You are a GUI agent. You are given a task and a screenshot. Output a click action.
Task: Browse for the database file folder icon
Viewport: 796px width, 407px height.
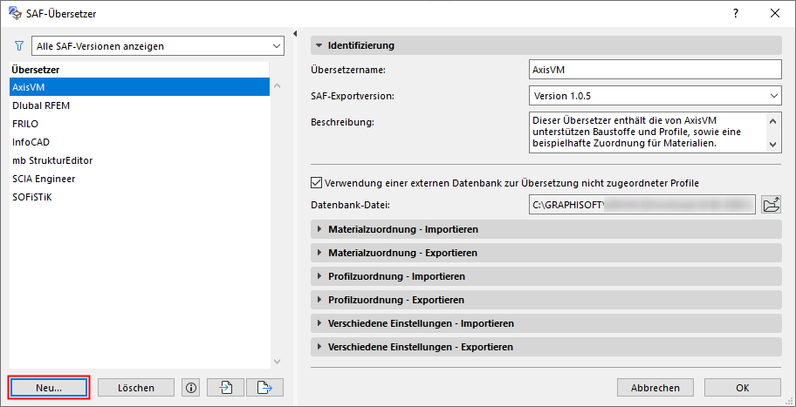click(772, 205)
